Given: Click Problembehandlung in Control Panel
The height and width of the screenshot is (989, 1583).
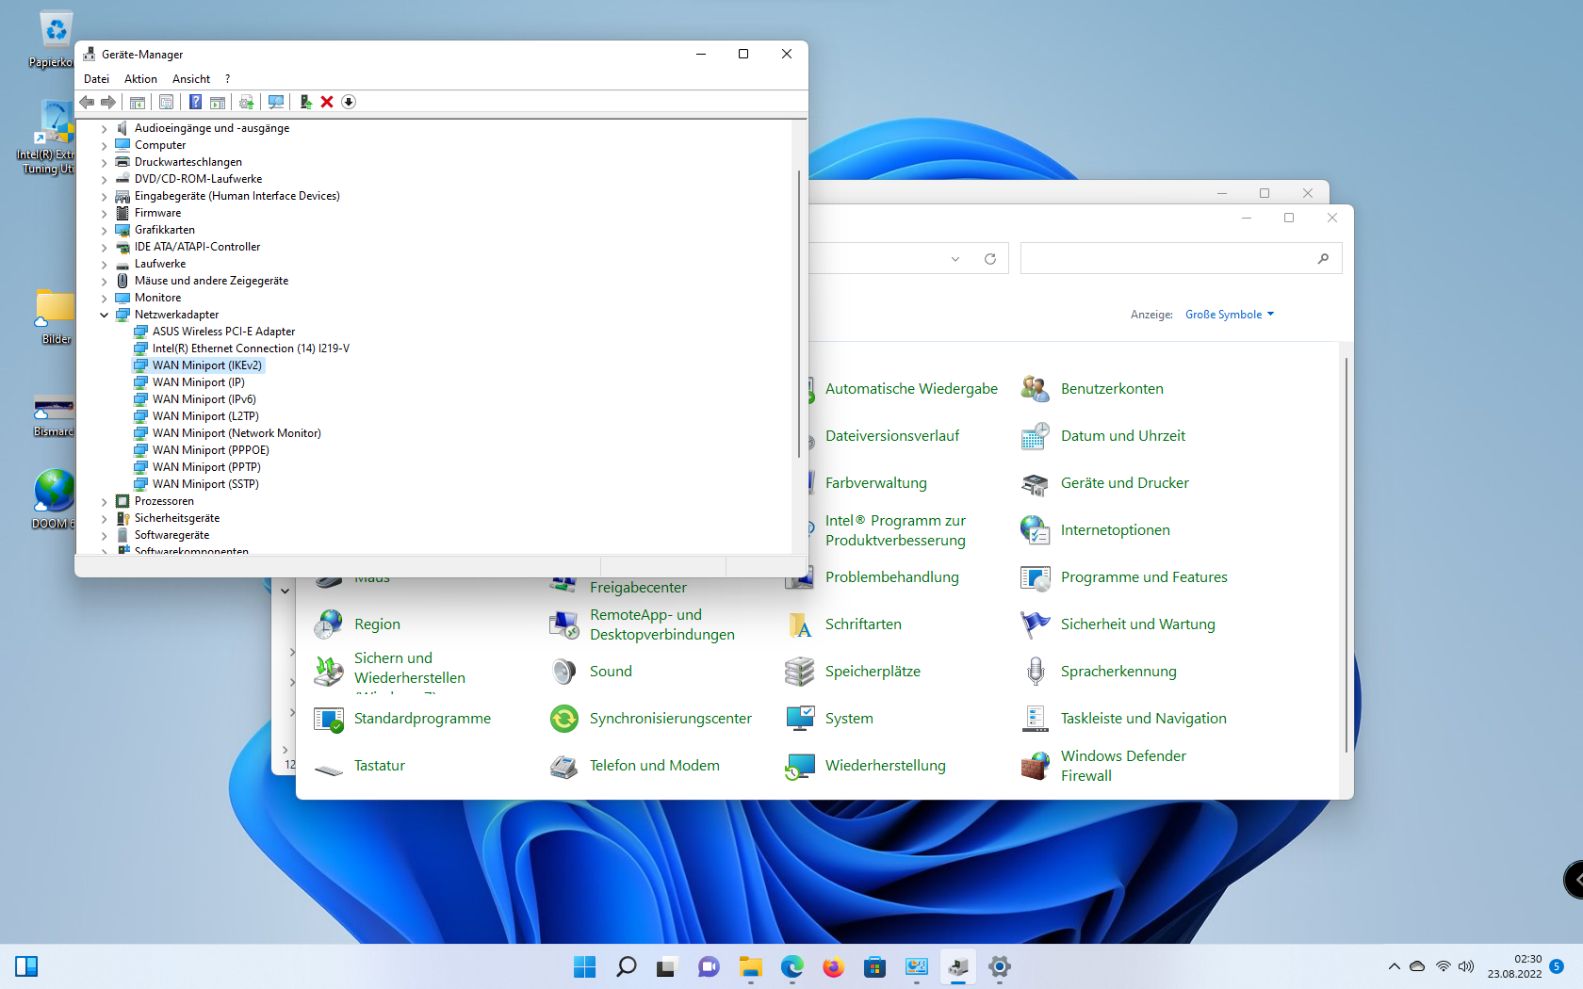Looking at the screenshot, I should [891, 576].
